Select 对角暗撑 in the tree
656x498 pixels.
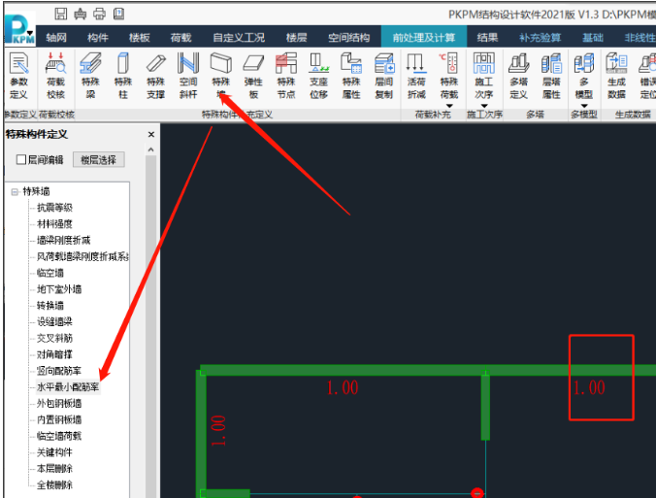[x=54, y=354]
